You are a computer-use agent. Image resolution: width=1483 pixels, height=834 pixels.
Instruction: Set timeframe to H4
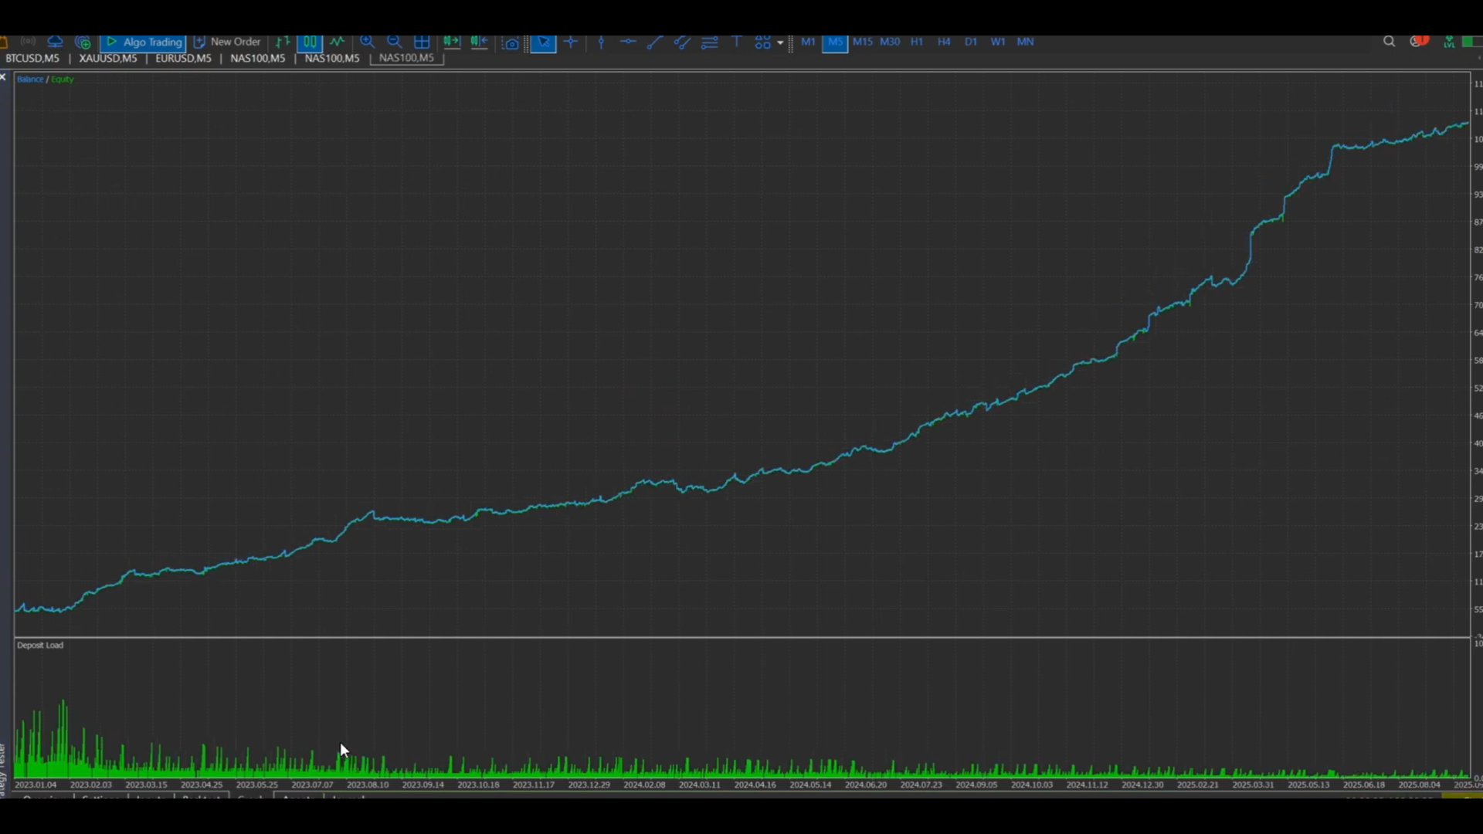(x=944, y=42)
